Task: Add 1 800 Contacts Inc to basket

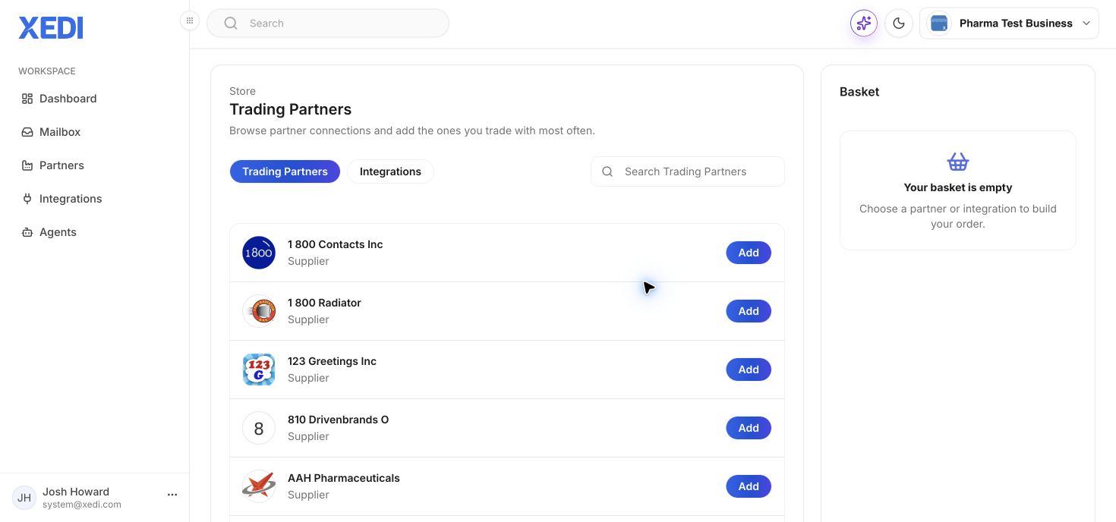Action: (749, 253)
